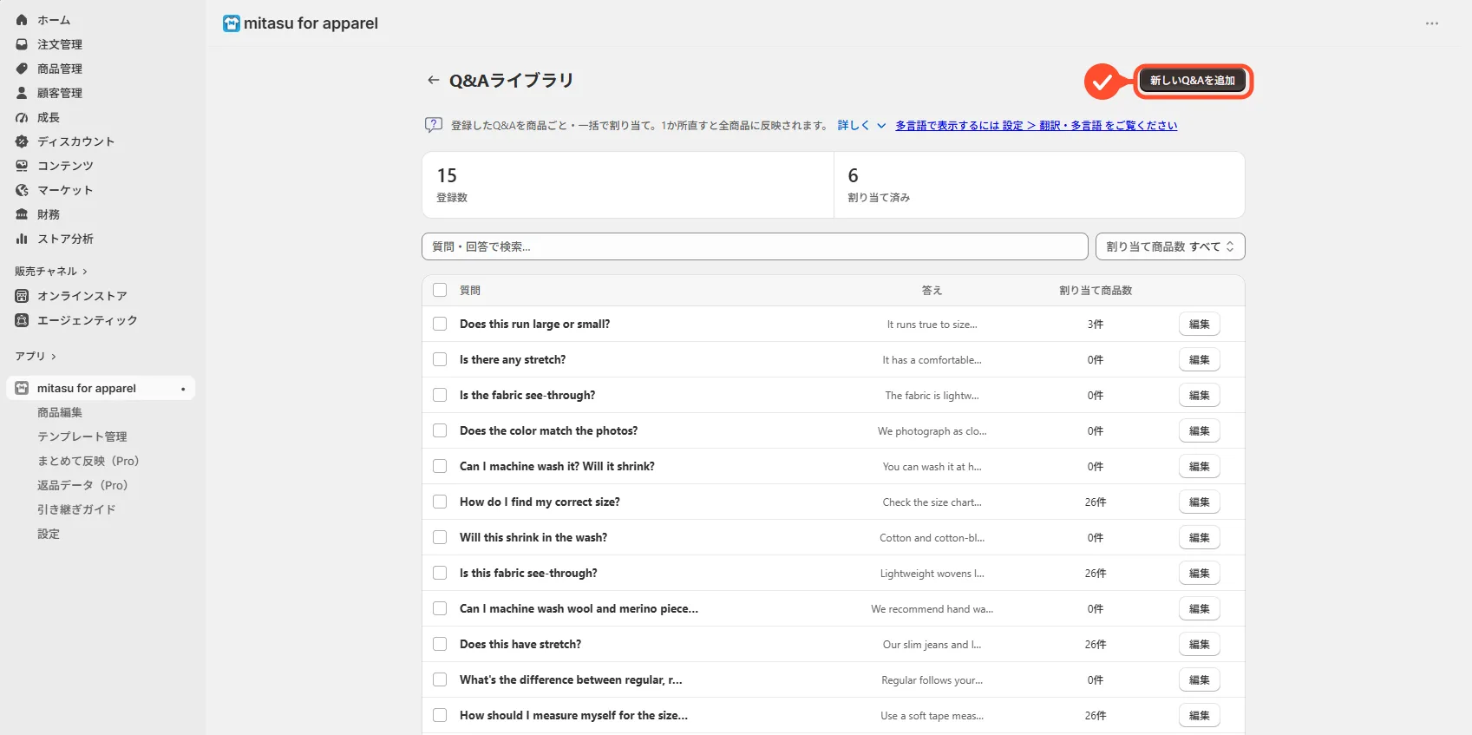Click the 15 登録数 stat card
1472x735 pixels.
tap(628, 185)
